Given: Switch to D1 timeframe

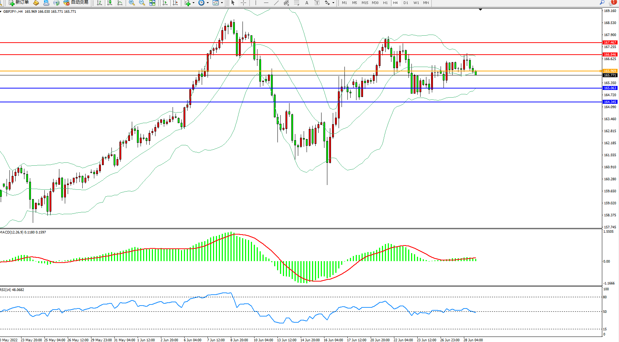Looking at the screenshot, I should (406, 3).
